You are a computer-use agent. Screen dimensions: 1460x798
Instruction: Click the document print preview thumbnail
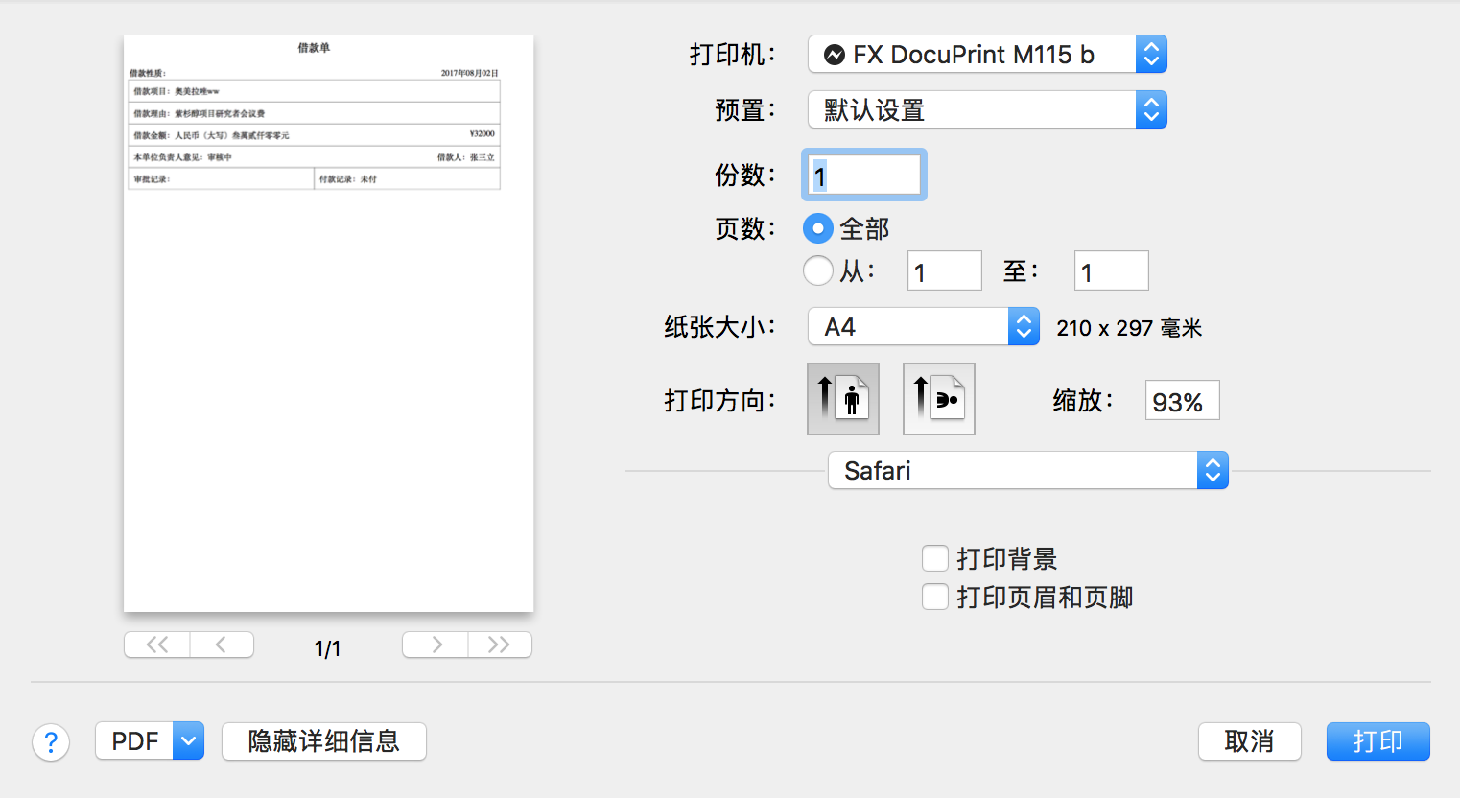[328, 323]
